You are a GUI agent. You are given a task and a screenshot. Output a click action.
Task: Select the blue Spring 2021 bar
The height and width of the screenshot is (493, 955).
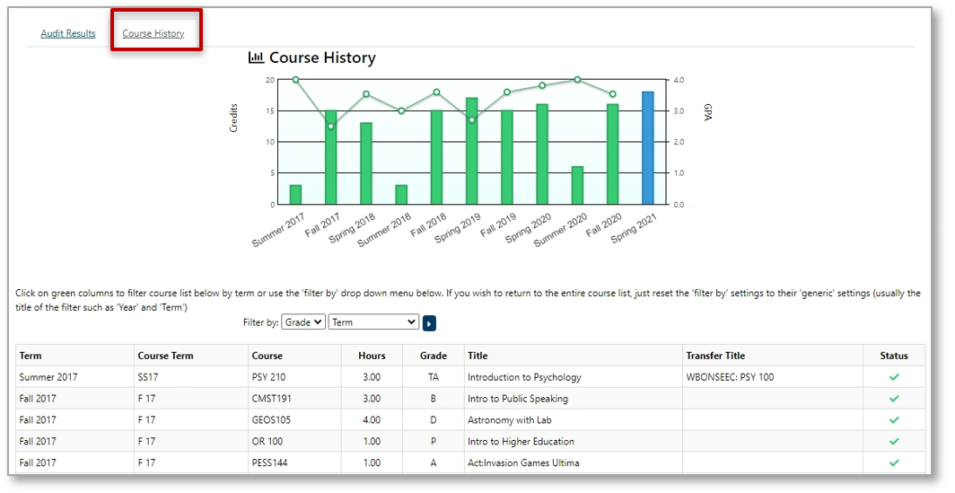(x=647, y=148)
